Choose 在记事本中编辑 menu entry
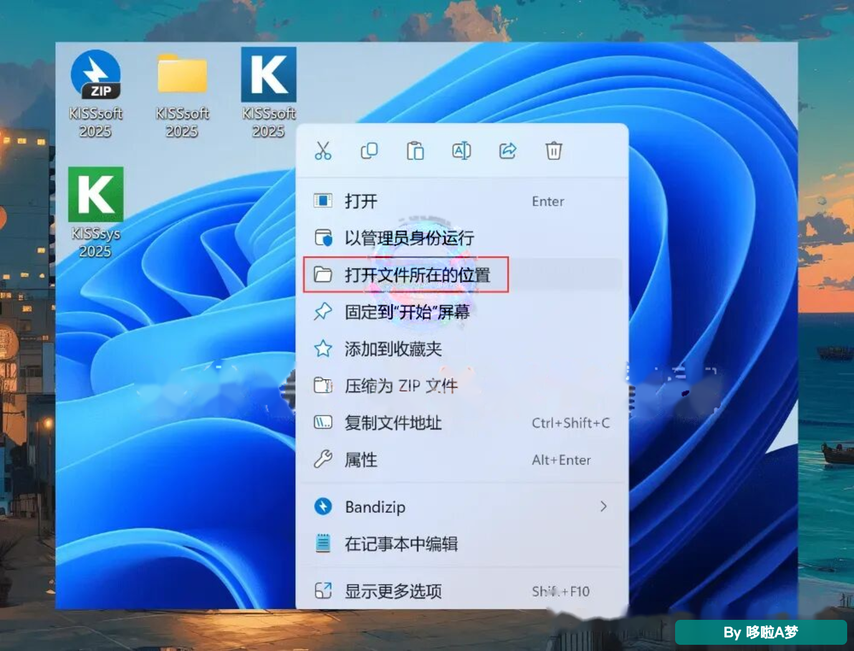854x651 pixels. [x=462, y=544]
